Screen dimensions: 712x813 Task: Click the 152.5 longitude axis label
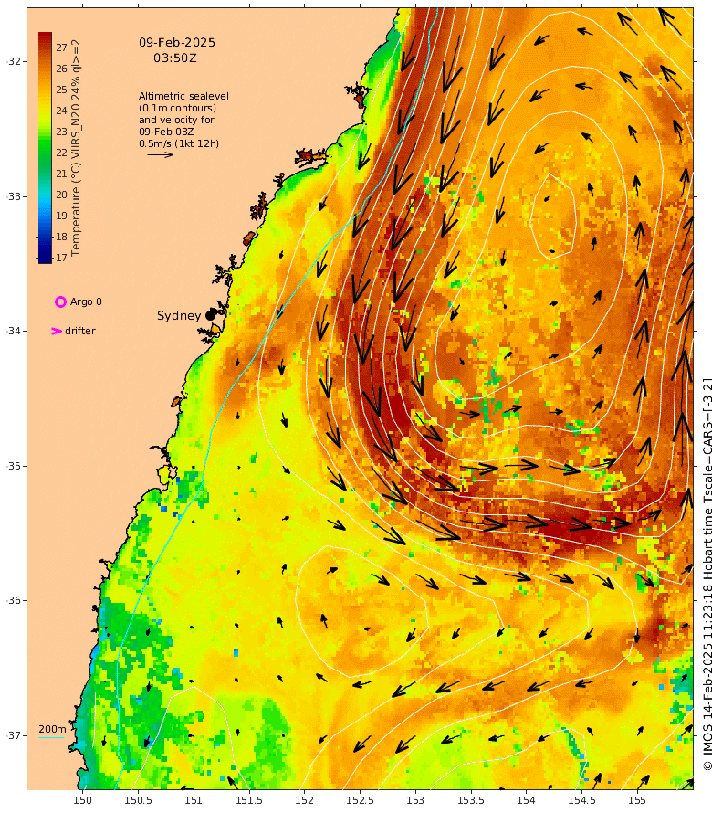[360, 800]
